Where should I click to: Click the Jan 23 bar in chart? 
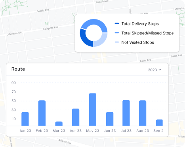[25, 119]
